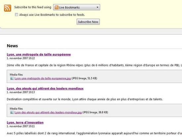The image size is (182, 137).
Task: Click the Subscribe to this feed using label
Action: coord(33,7)
